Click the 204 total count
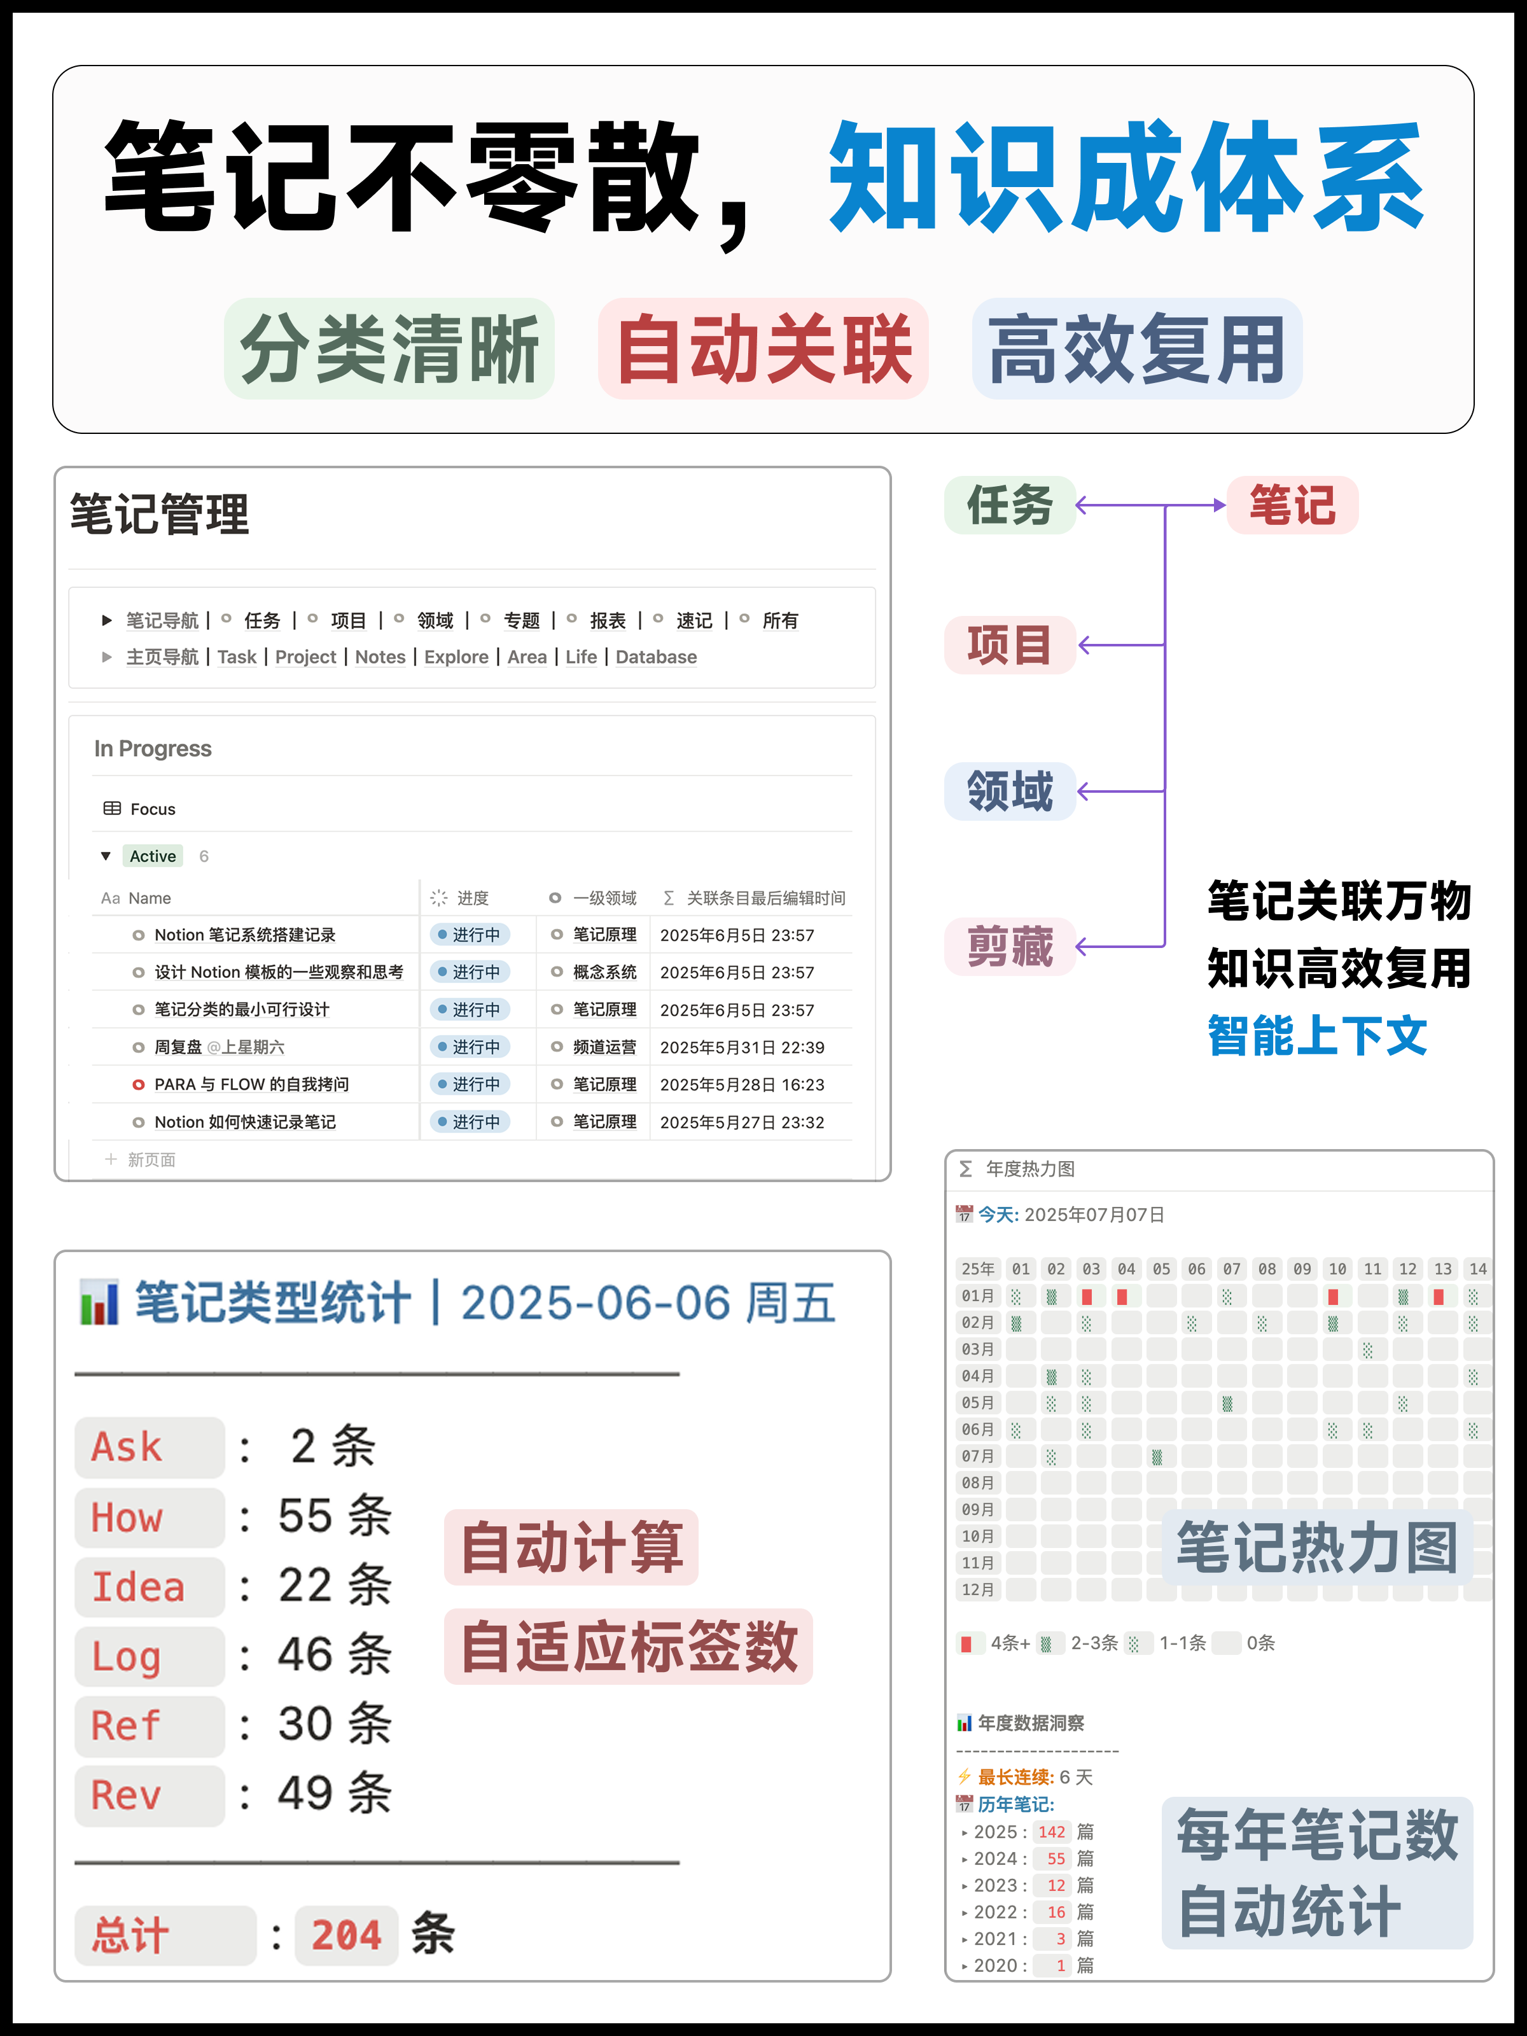The image size is (1527, 2036). tap(346, 1935)
